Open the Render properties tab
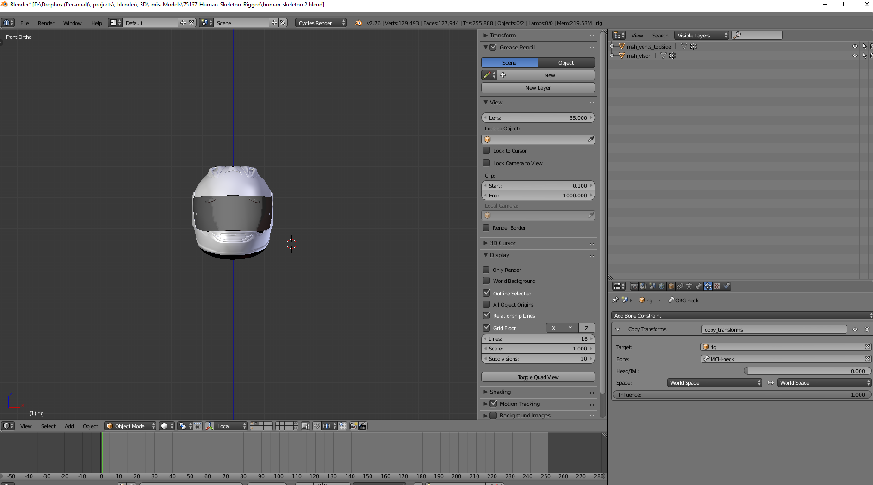This screenshot has height=485, width=873. (634, 286)
